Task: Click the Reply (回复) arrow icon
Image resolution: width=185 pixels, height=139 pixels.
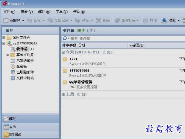Action: pos(29,21)
